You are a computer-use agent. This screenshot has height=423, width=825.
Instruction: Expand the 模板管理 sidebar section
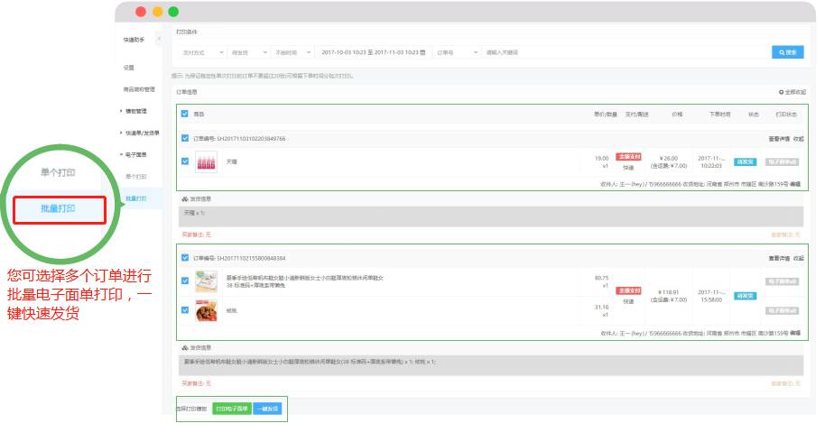134,111
